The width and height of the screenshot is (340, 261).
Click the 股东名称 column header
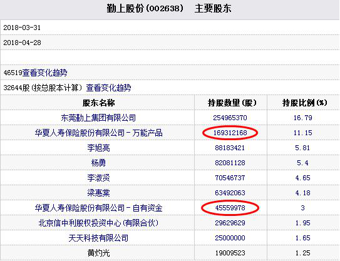tap(98, 103)
